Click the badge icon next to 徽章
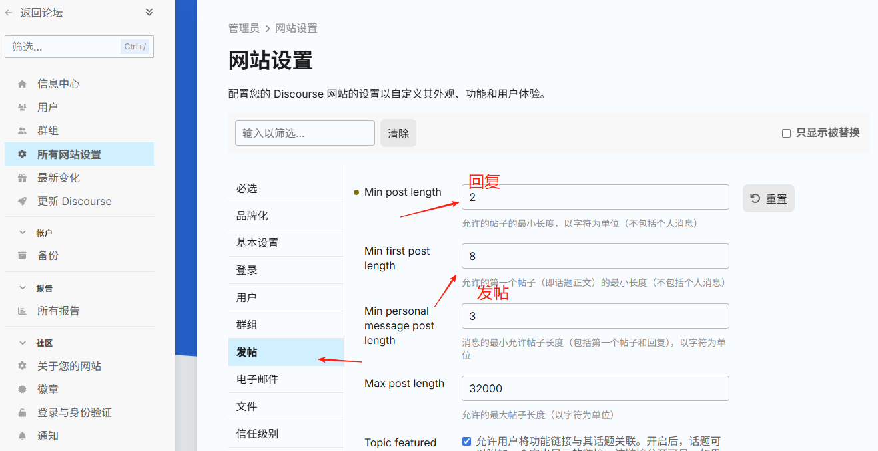878x451 pixels. [x=23, y=389]
